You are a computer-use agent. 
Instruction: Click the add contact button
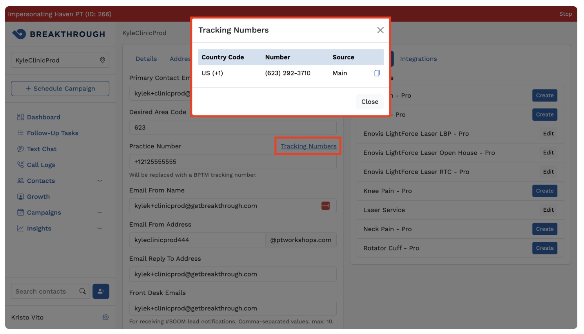pos(101,291)
